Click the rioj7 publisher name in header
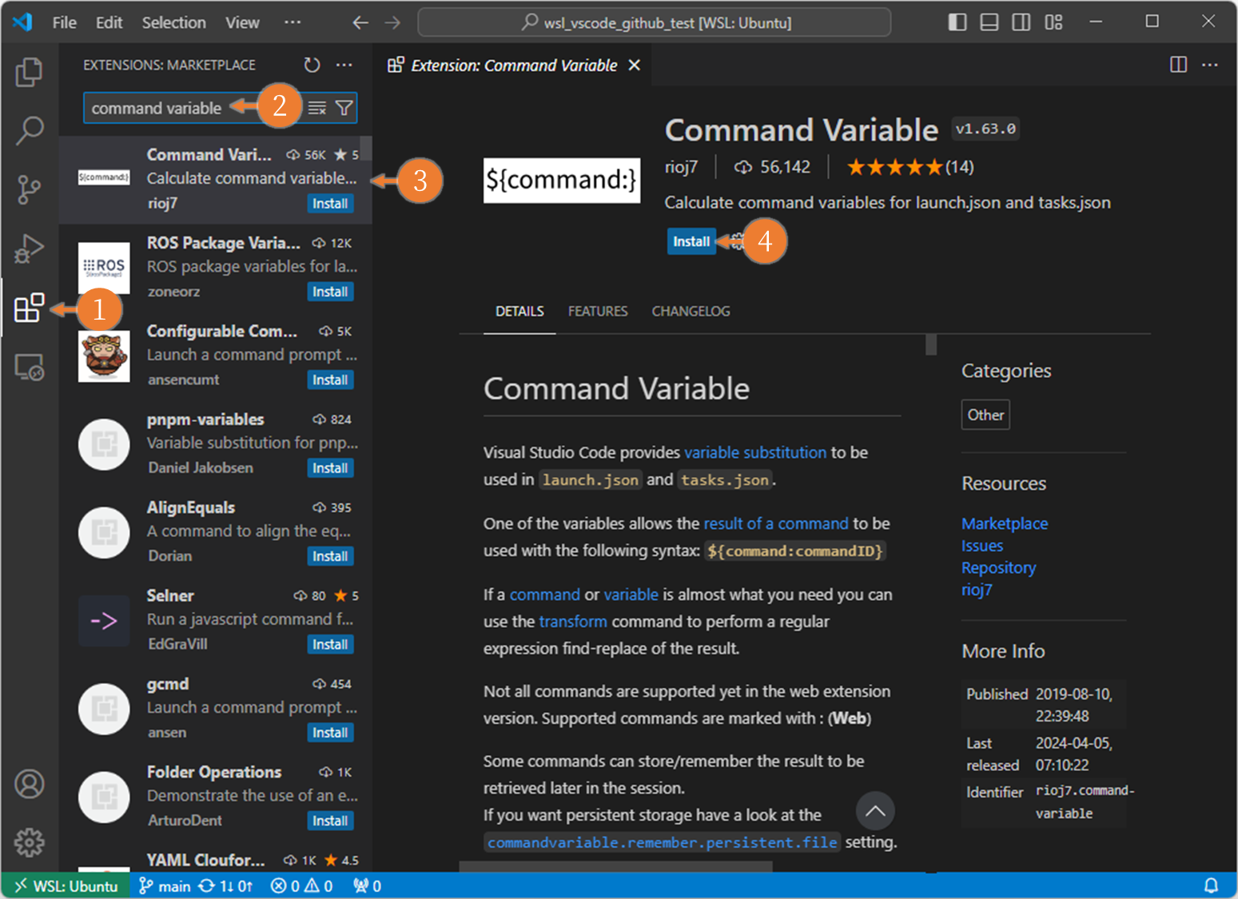Screen dimensions: 1238x899 click(x=681, y=167)
